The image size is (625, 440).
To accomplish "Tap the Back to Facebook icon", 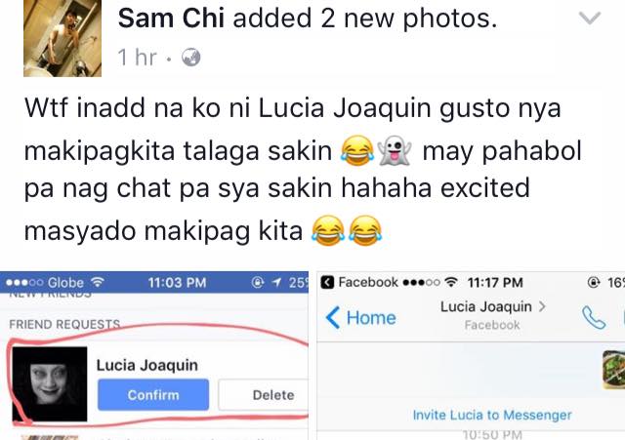I will pos(327,282).
